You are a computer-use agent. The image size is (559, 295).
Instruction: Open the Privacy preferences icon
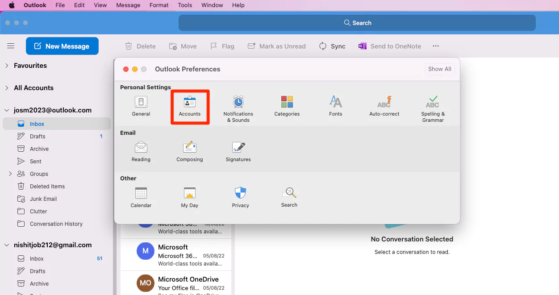(240, 197)
